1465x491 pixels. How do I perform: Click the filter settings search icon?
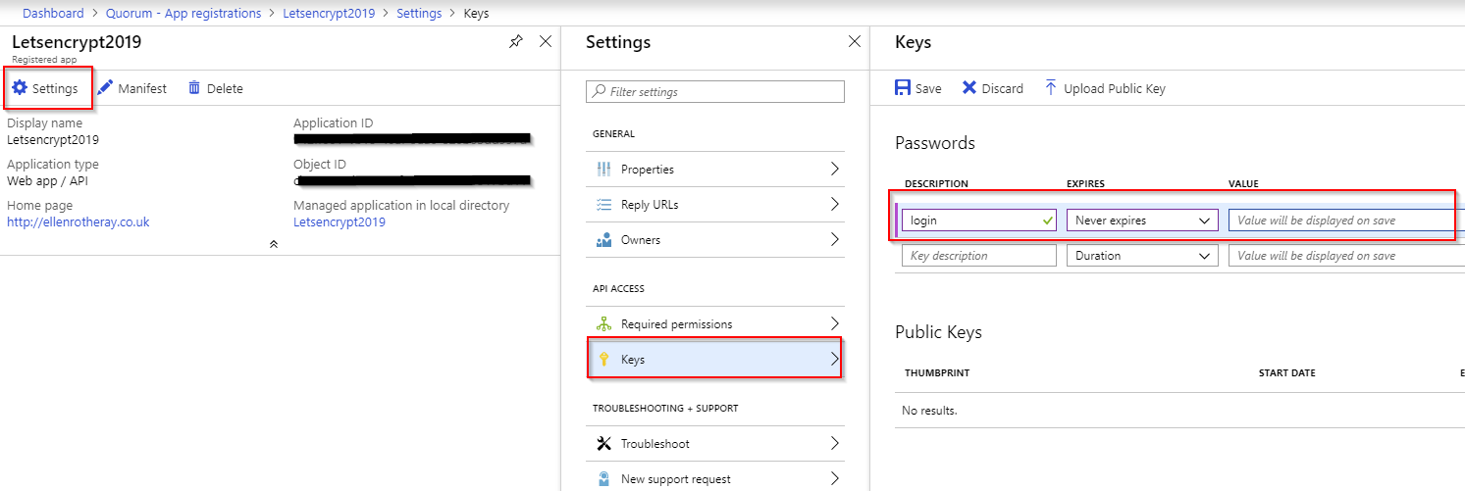(x=599, y=92)
